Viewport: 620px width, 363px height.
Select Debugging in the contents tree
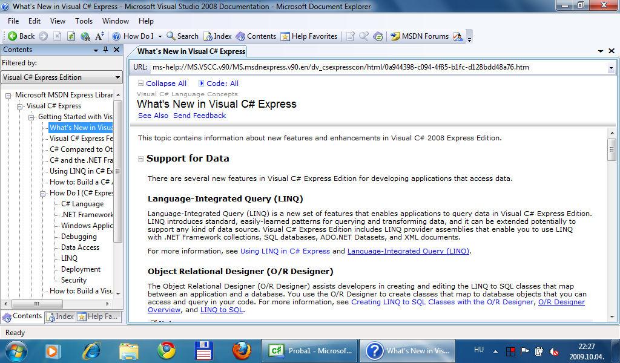[x=79, y=237]
